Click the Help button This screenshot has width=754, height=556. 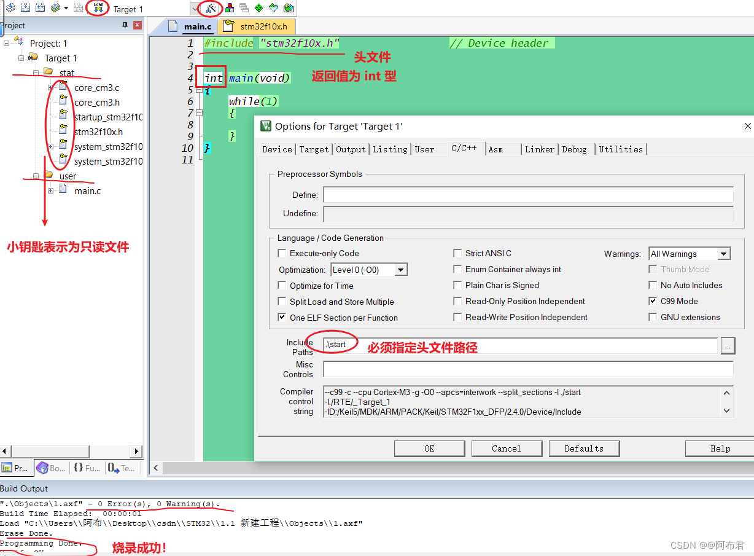tap(720, 448)
